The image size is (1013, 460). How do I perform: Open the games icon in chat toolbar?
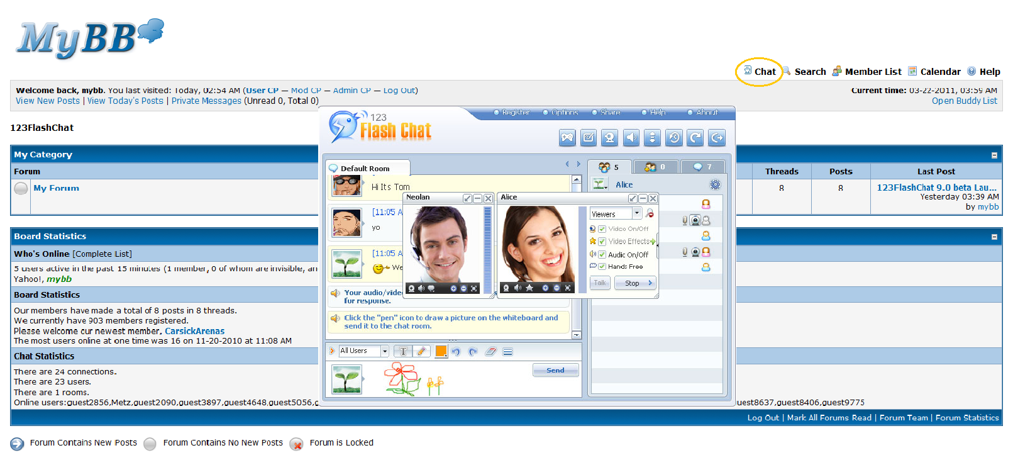(x=567, y=138)
